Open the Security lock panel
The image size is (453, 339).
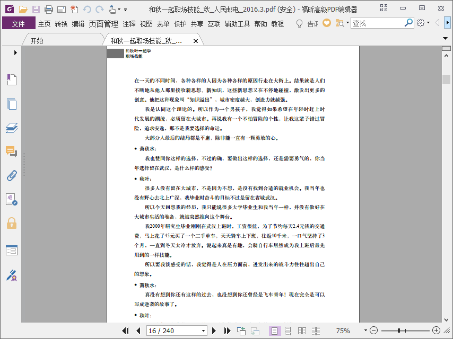(12, 224)
